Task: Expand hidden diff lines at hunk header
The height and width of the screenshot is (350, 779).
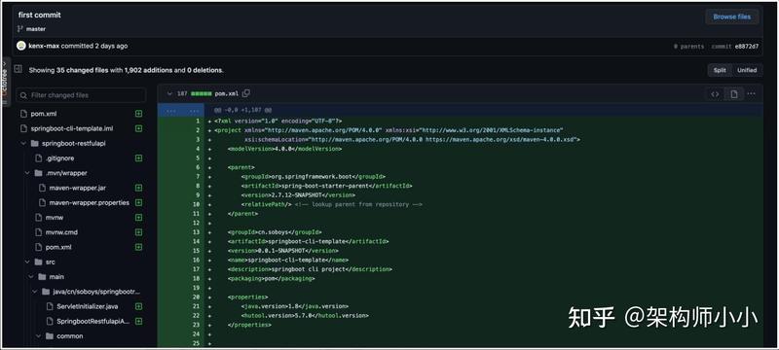Action: click(181, 111)
